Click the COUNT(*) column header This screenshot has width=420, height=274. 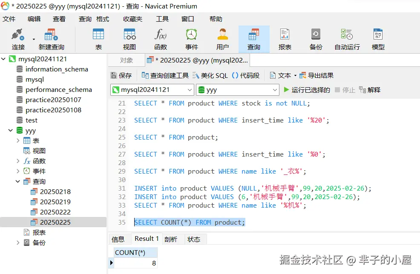click(x=135, y=252)
